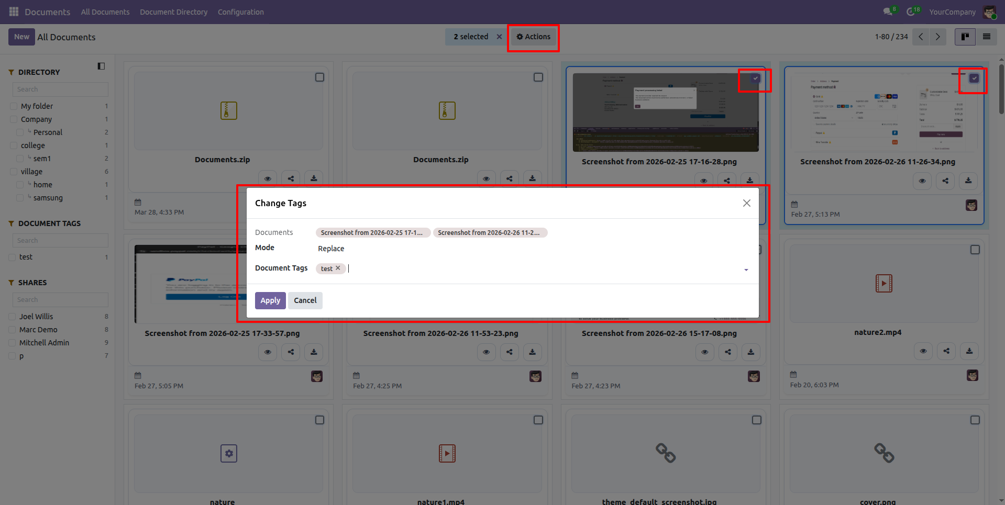Apply the tag changes
The image size is (1005, 505).
point(270,300)
